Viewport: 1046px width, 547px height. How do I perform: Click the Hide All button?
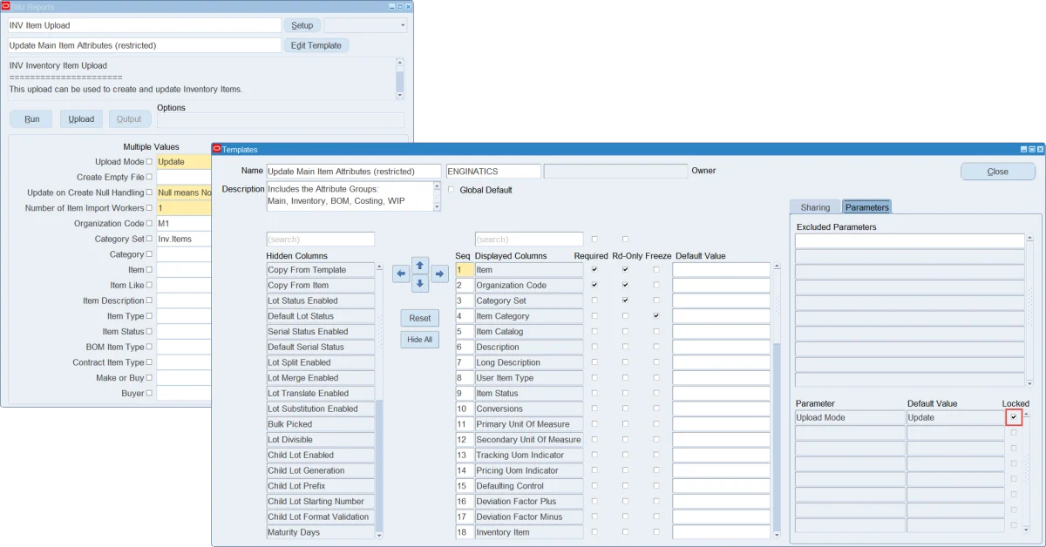coord(420,339)
